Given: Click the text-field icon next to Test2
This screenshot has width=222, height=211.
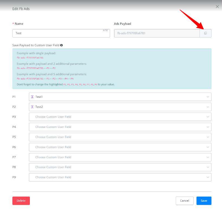Looking at the screenshot, I should (x=32, y=107).
